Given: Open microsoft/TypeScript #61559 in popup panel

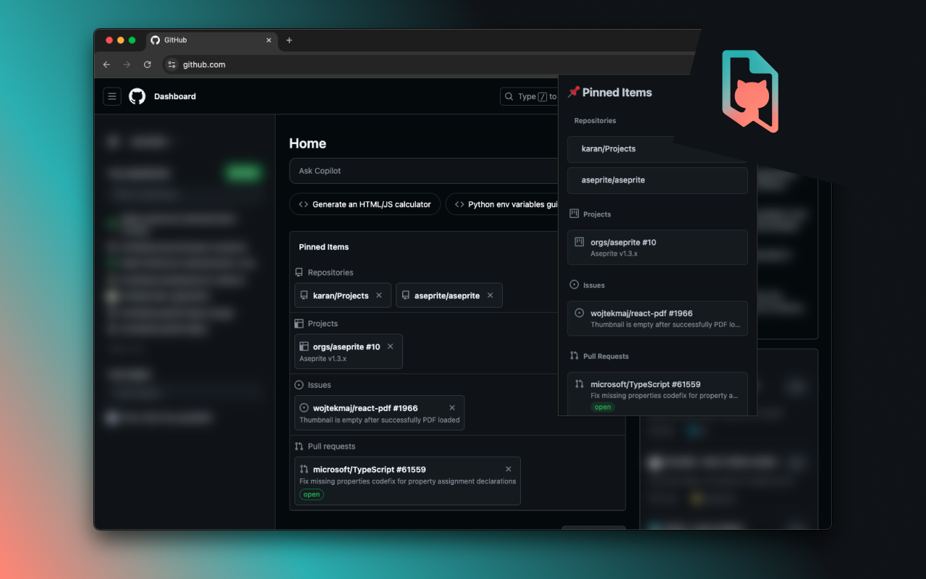Looking at the screenshot, I should click(x=657, y=393).
